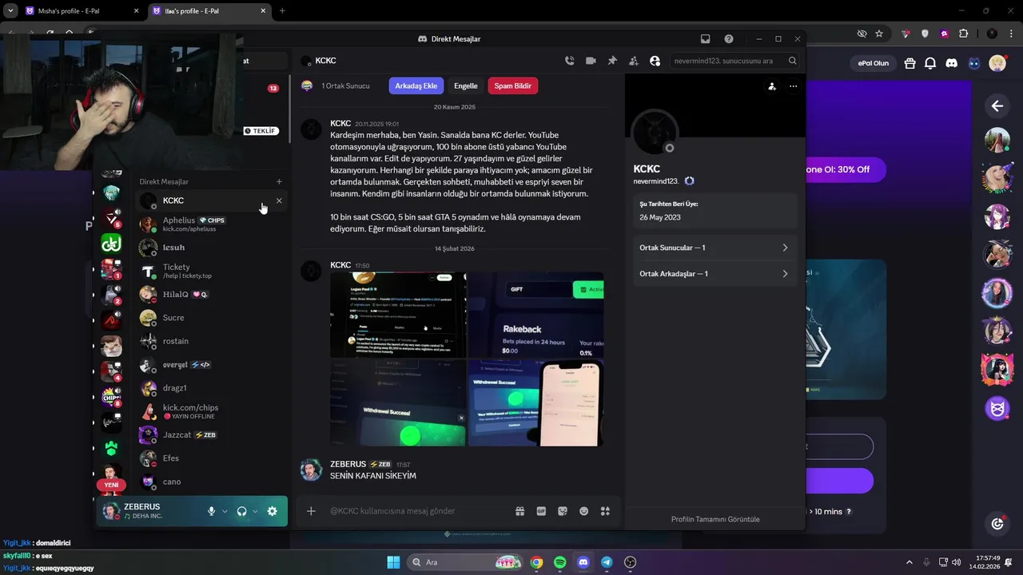The width and height of the screenshot is (1023, 575).
Task: Click E-Pal sidebar back arrow
Action: [x=997, y=105]
